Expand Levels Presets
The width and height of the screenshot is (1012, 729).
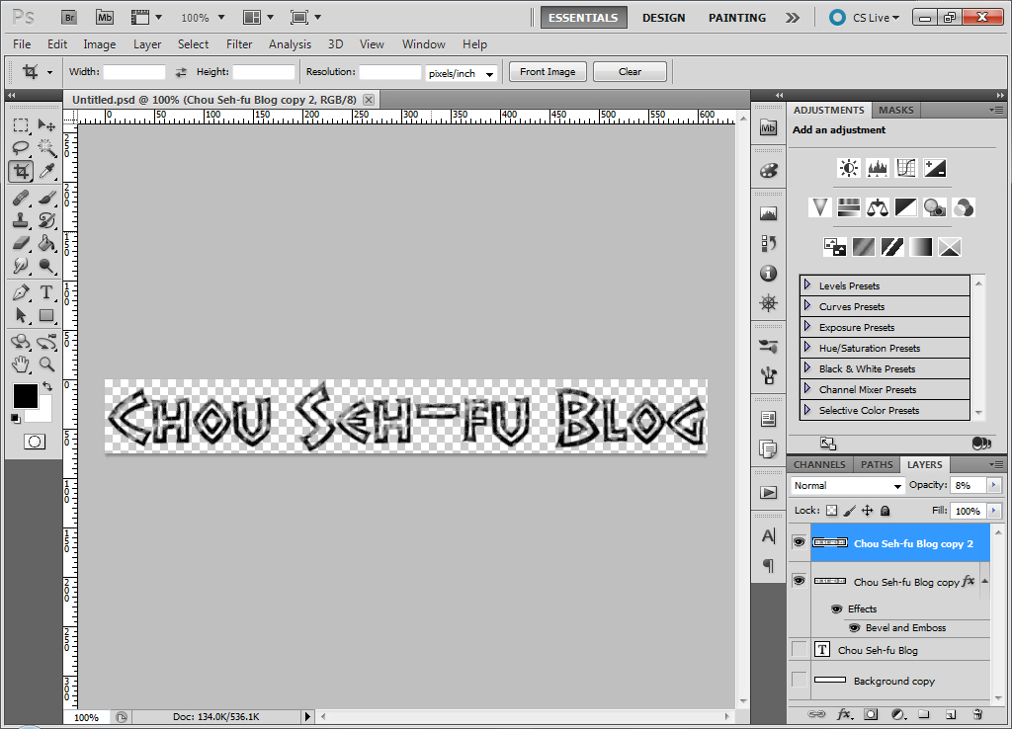(806, 285)
